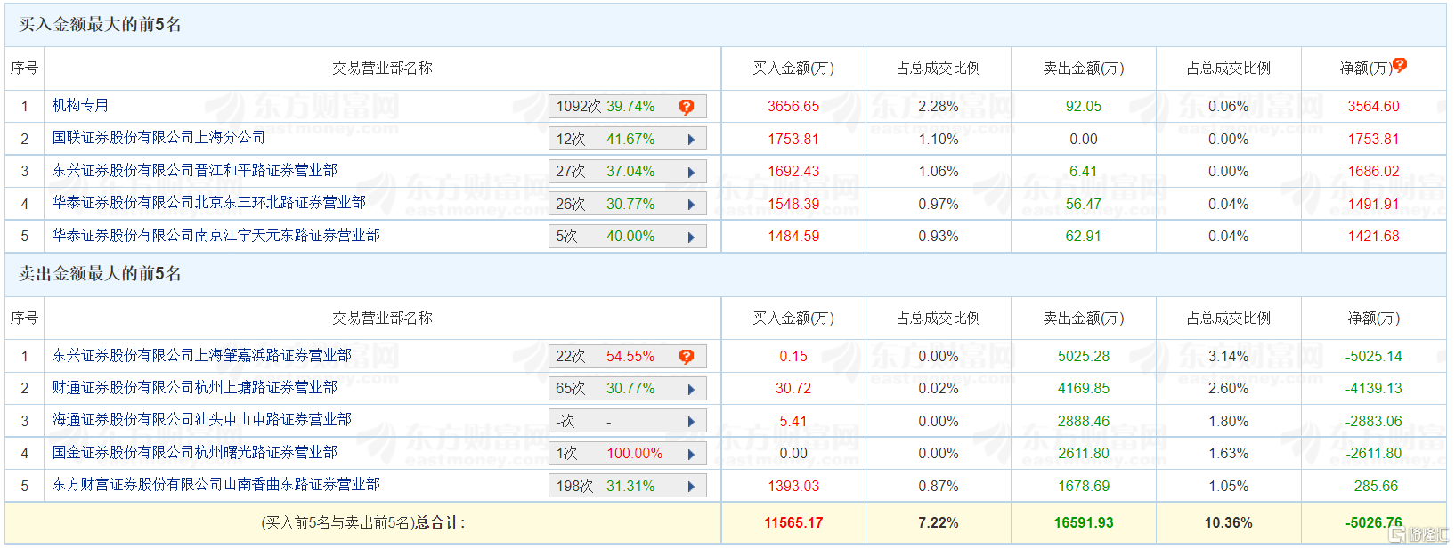The image size is (1455, 549).
Task: Open 财通证券杭州上塘路证券营业部 link
Action: click(x=194, y=387)
